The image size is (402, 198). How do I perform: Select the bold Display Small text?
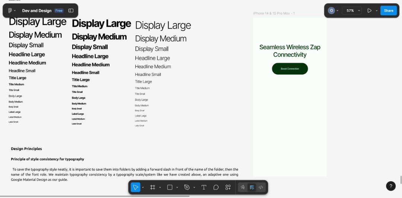point(90,47)
